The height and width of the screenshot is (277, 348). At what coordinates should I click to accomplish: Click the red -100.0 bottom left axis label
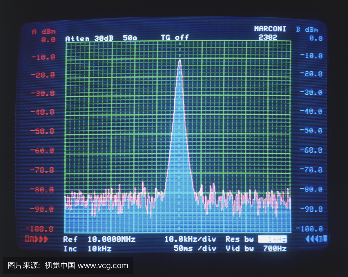(42, 229)
